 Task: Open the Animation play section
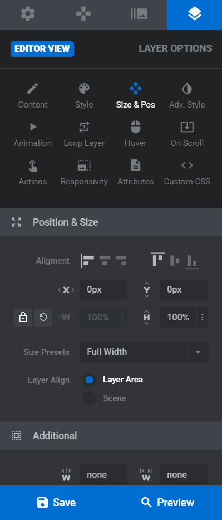tap(32, 134)
